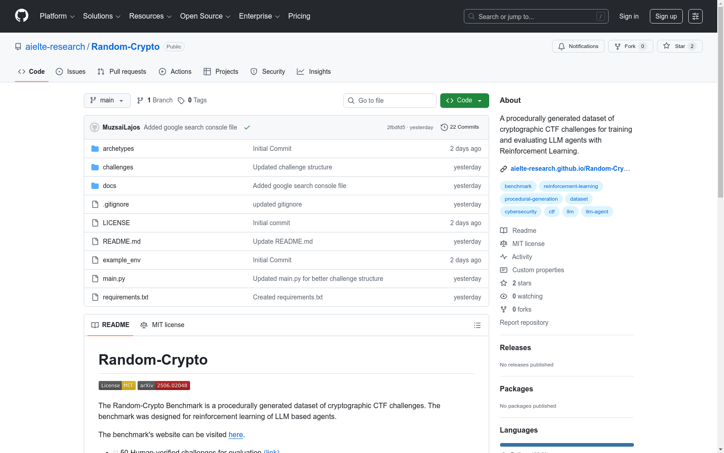Viewport: 724px width, 453px height.
Task: Expand the Solutions menu
Action: tap(102, 16)
